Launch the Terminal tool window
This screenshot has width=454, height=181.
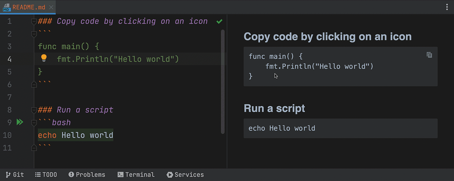point(136,175)
